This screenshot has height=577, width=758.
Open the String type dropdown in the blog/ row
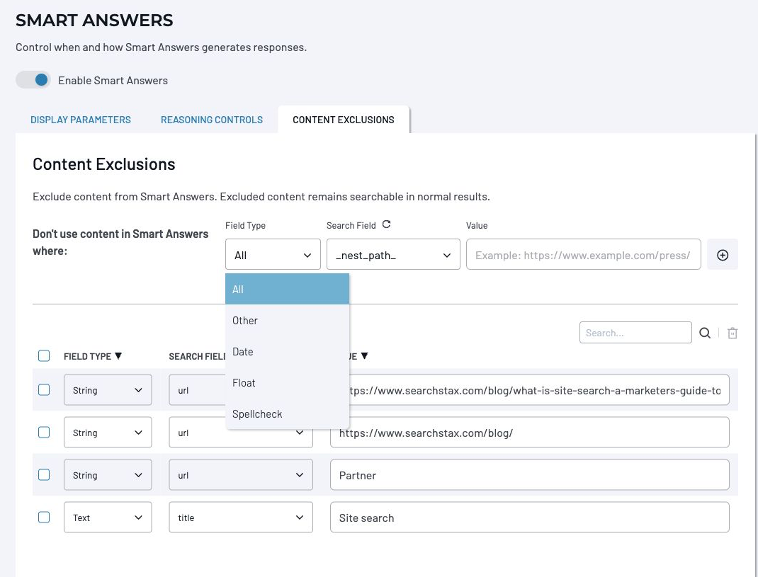pyautogui.click(x=107, y=432)
